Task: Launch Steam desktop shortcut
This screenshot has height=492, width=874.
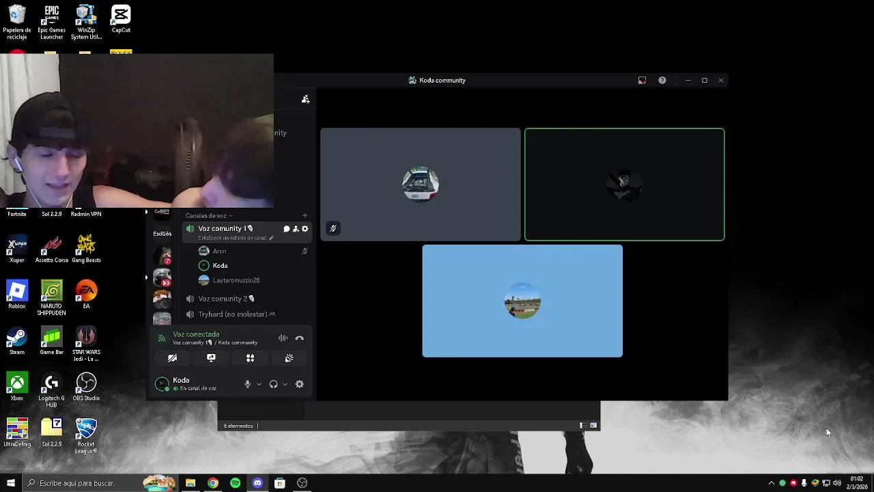Action: pos(17,341)
